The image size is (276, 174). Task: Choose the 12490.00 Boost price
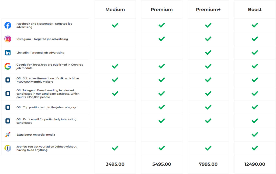click(255, 164)
